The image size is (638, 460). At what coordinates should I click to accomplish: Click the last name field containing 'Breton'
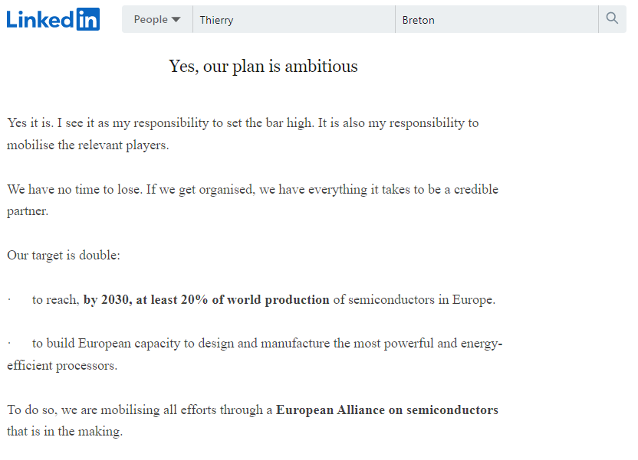[x=495, y=19]
